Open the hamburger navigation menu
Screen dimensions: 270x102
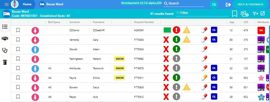(7, 4)
